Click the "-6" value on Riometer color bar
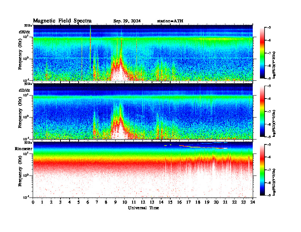This screenshot has width=301, height=232. click(269, 157)
